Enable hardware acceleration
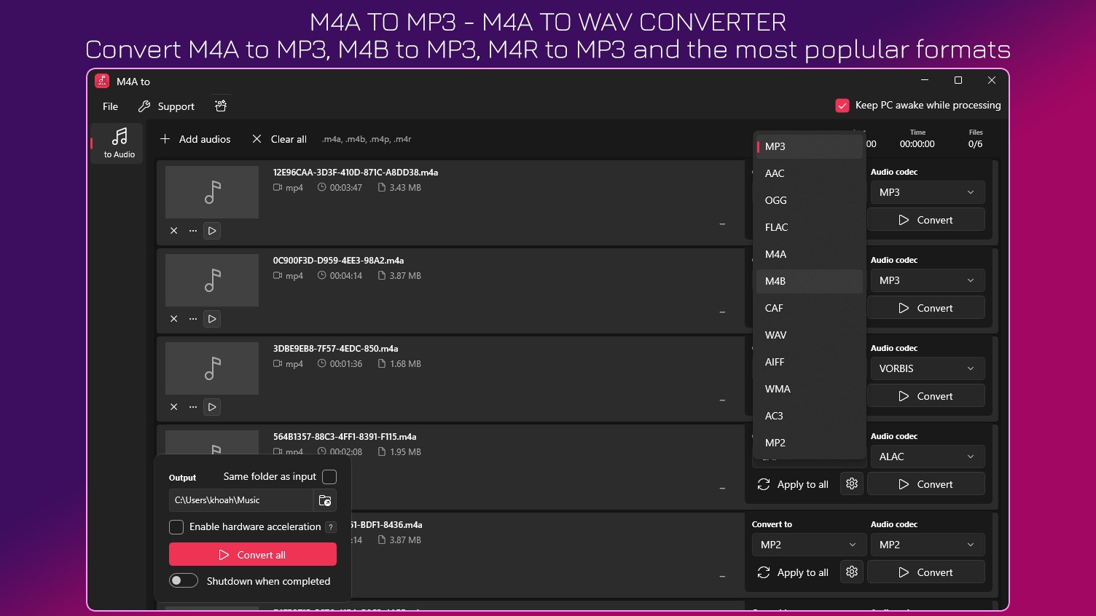 tap(176, 526)
